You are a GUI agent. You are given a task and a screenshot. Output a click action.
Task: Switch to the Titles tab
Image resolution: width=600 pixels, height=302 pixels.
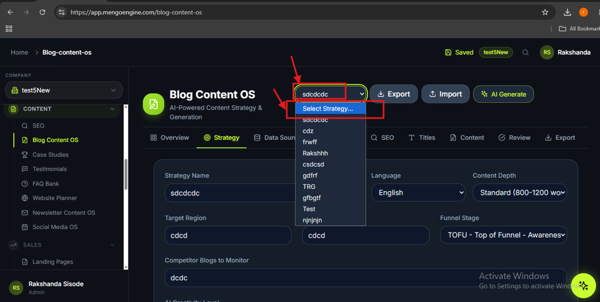421,138
